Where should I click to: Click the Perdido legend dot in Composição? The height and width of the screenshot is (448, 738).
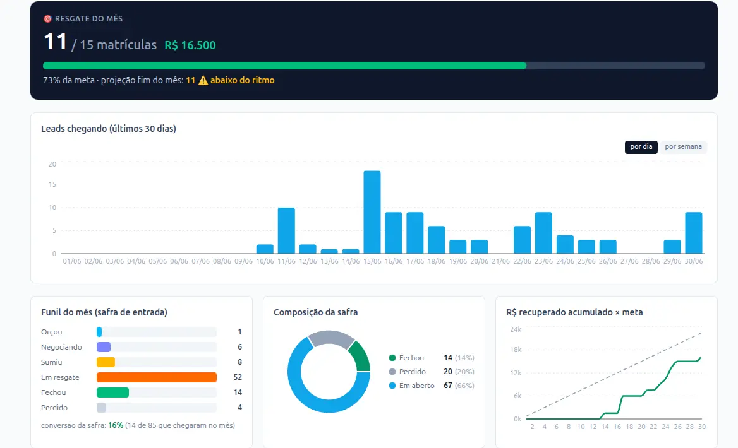click(x=392, y=372)
